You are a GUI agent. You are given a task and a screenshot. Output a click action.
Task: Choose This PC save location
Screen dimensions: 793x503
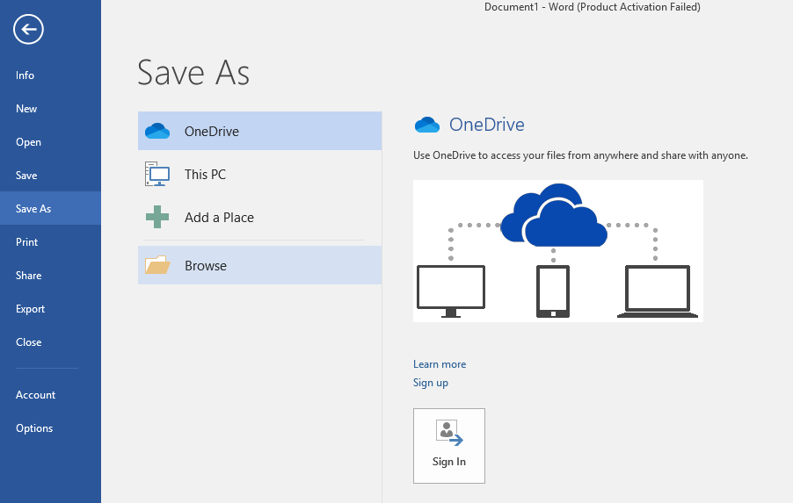coord(259,174)
